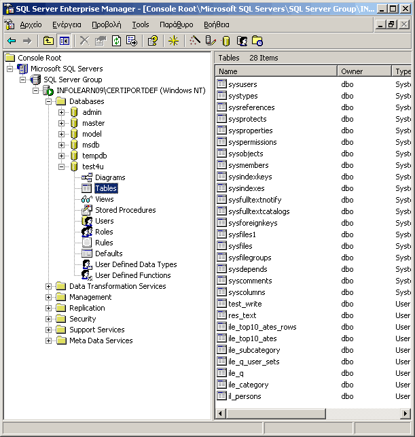Collapse the Databases folder
This screenshot has height=437, width=415.
click(x=48, y=101)
